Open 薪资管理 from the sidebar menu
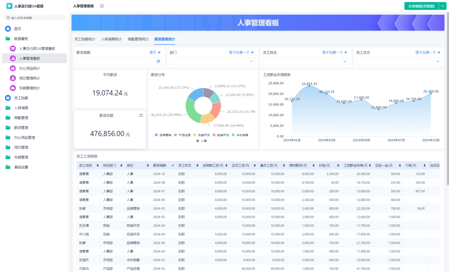Screen dimensions: 449x272 point(22,127)
